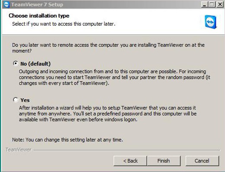225x172 pixels.
Task: Select the No (default) radio button
Action: pos(16,63)
